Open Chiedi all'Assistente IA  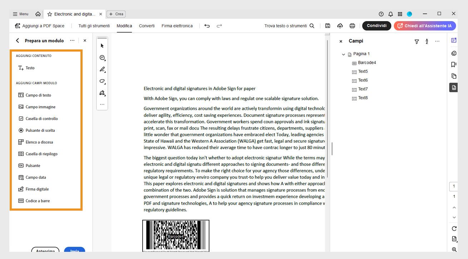(425, 26)
